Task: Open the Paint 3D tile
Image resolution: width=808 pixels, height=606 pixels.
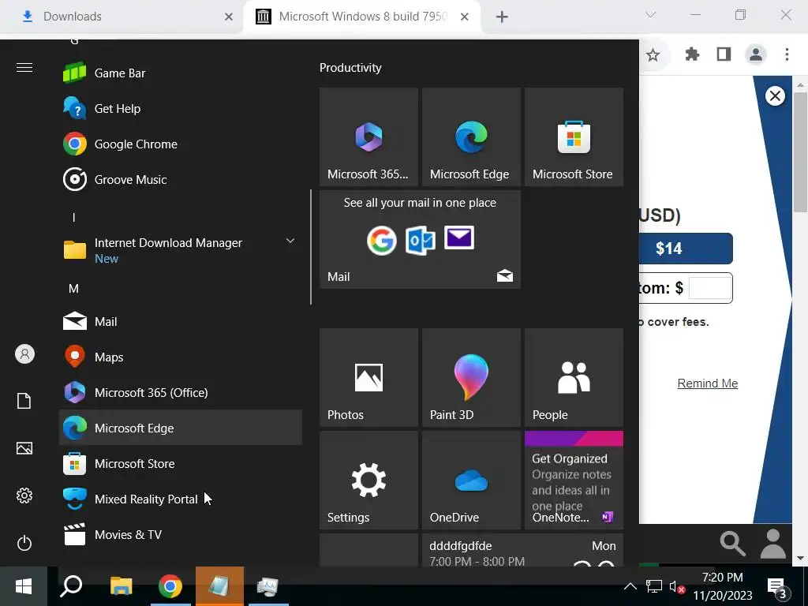Action: point(471,378)
